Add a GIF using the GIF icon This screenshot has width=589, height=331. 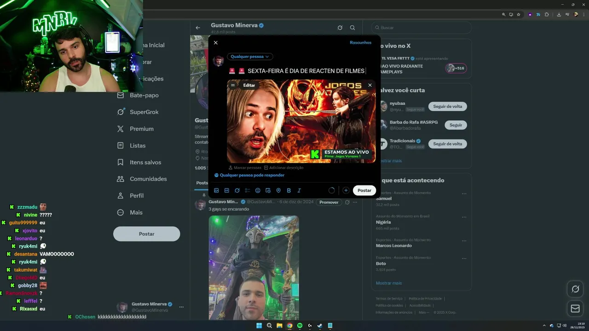coord(227,190)
